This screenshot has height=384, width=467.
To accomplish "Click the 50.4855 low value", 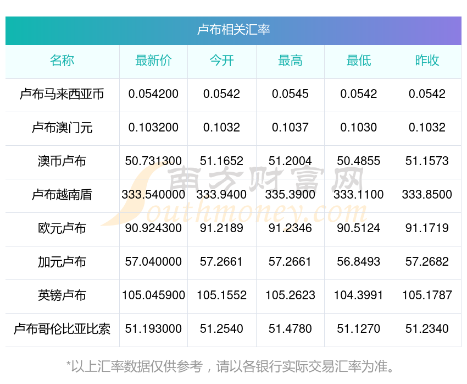I will [x=359, y=161].
